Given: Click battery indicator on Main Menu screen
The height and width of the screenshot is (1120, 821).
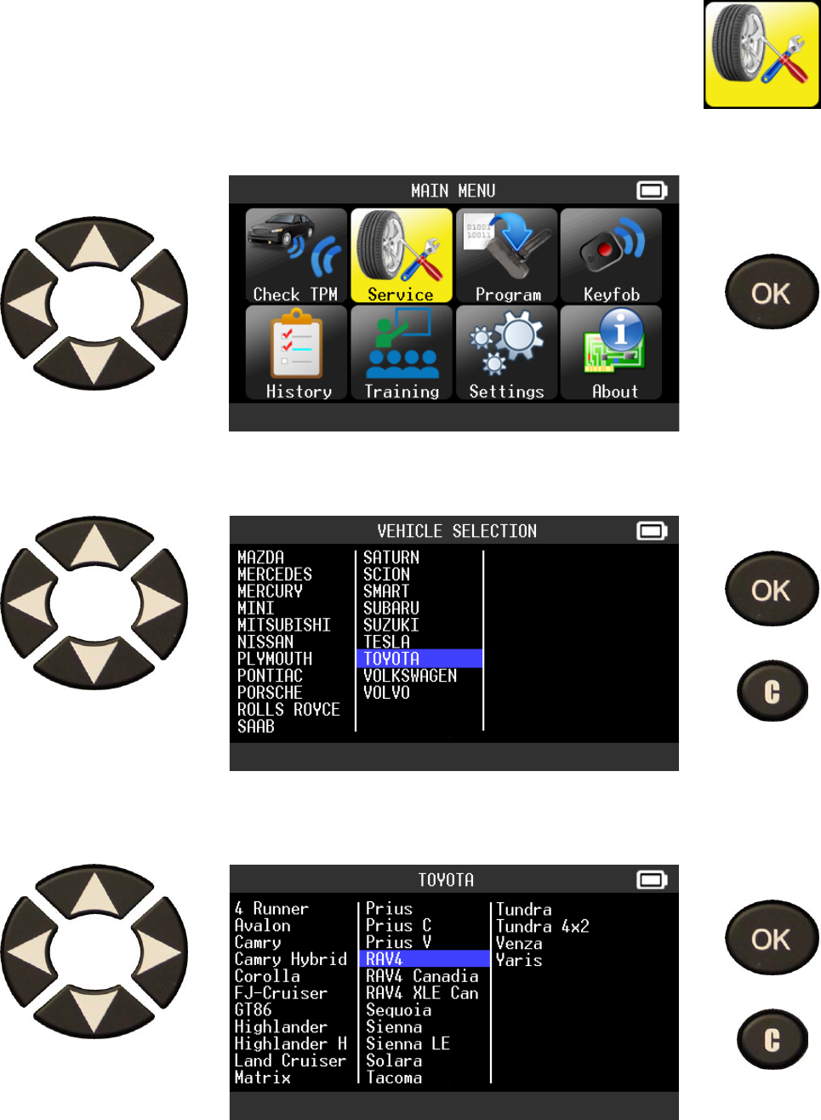Looking at the screenshot, I should 653,190.
